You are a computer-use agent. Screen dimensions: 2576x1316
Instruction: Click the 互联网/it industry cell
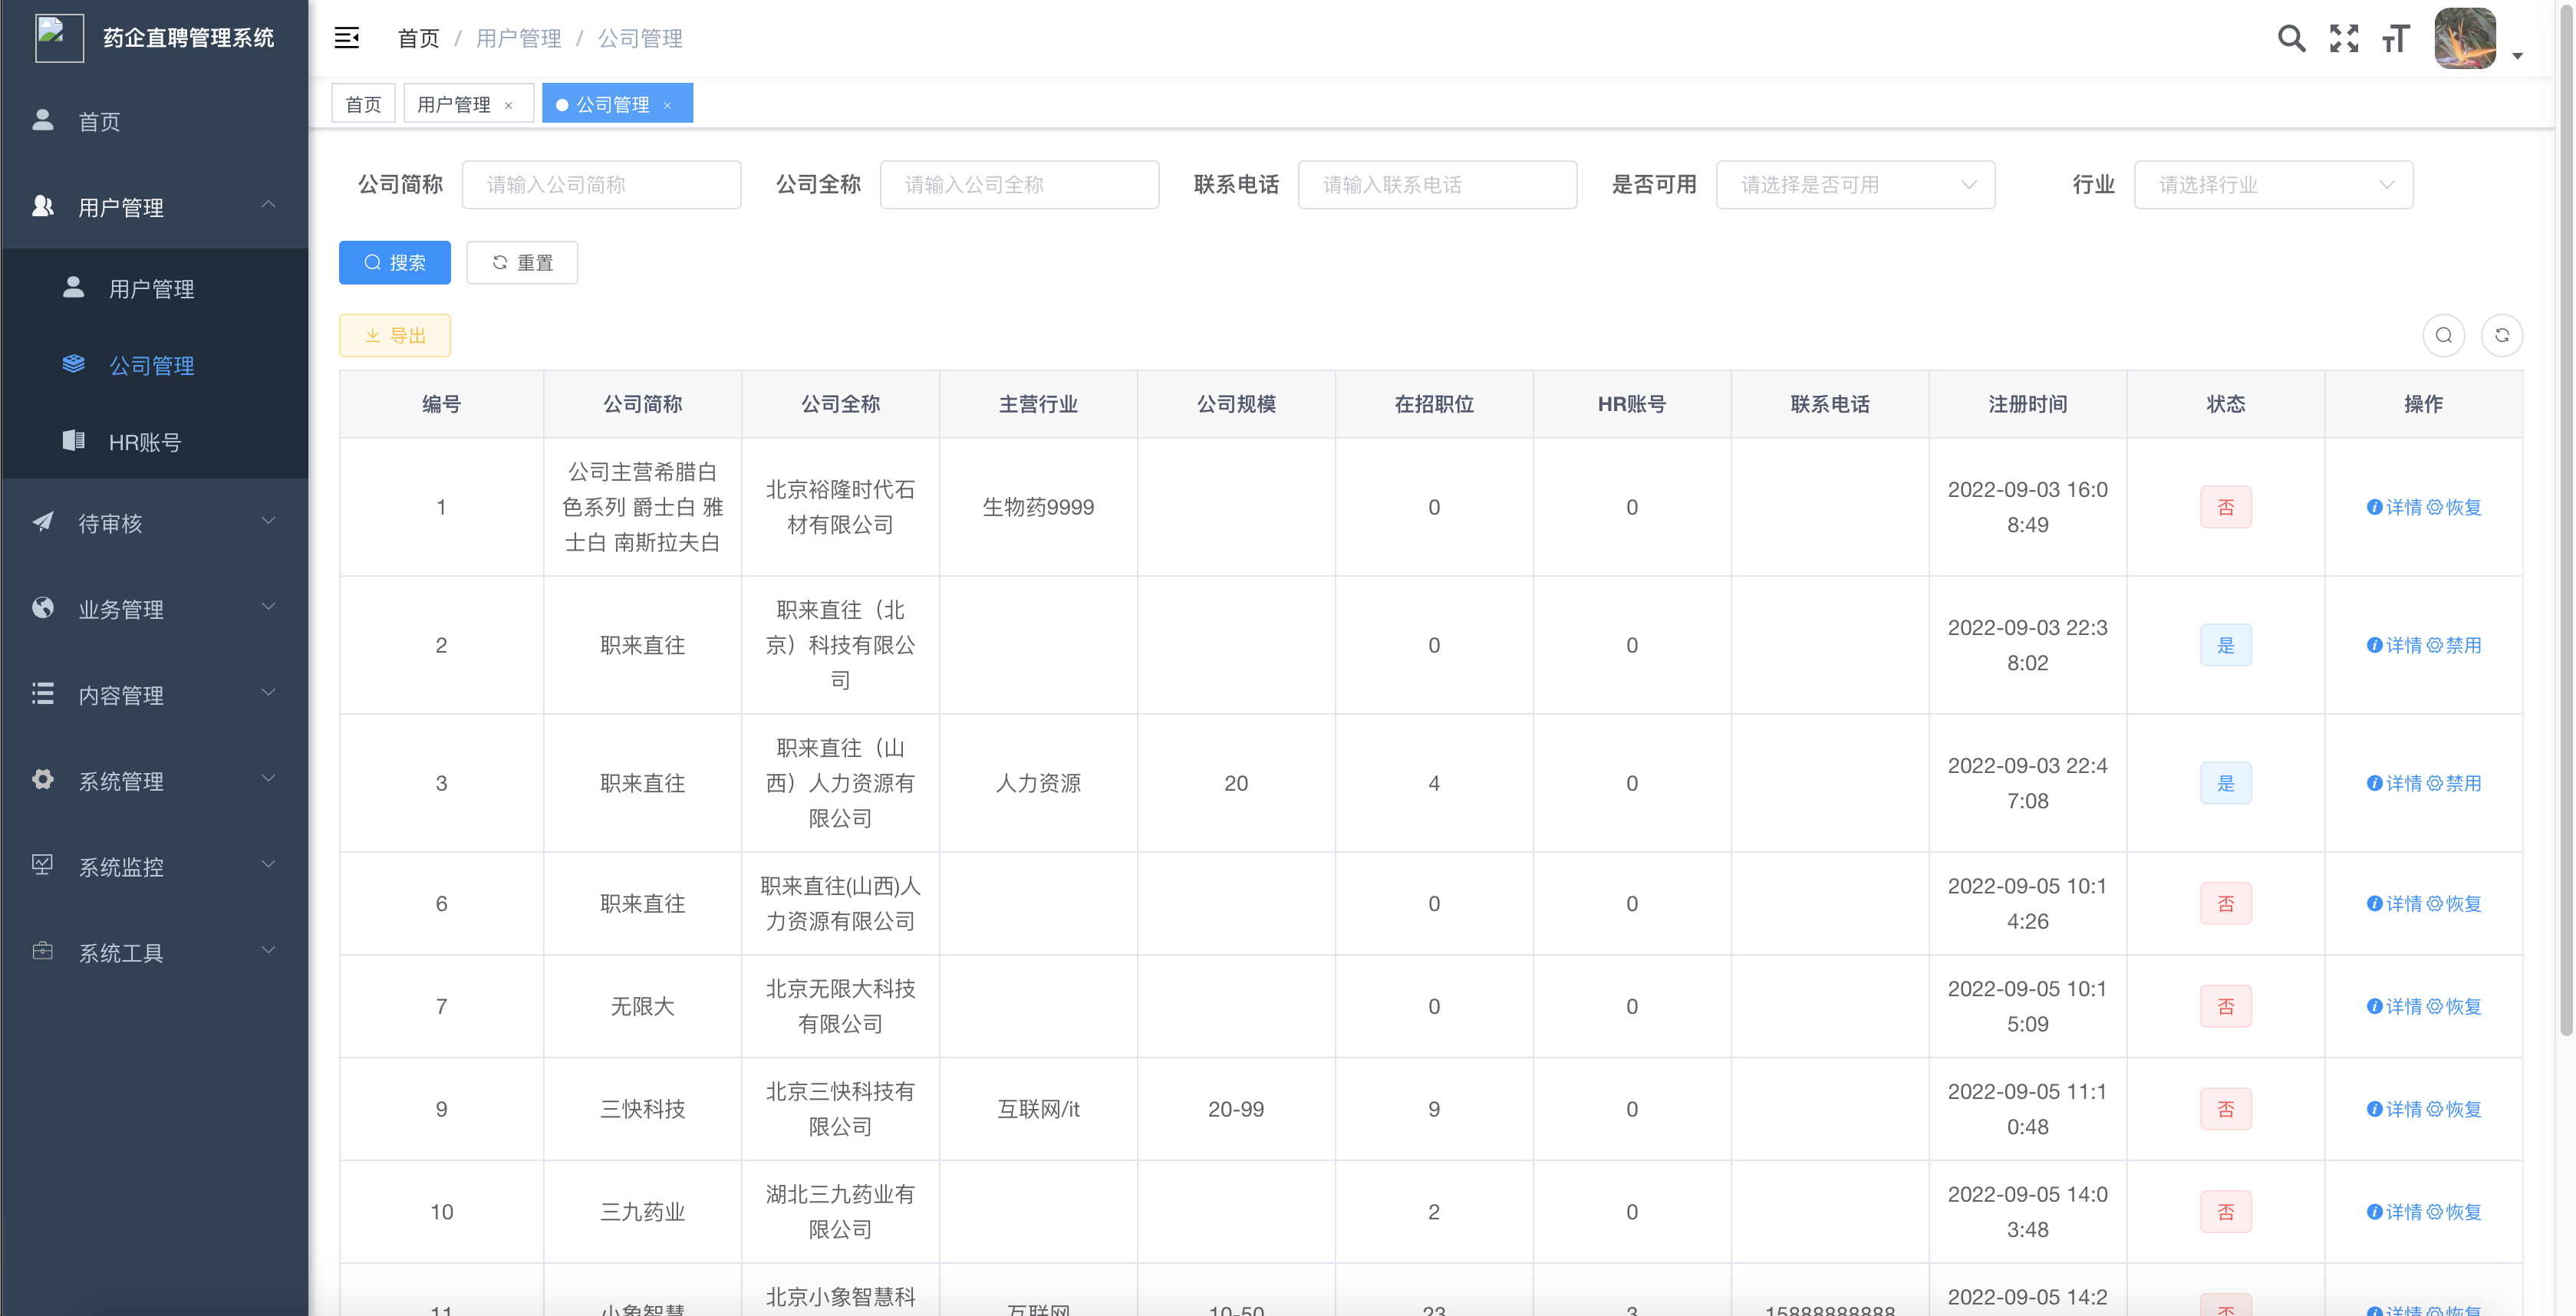pos(1038,1110)
